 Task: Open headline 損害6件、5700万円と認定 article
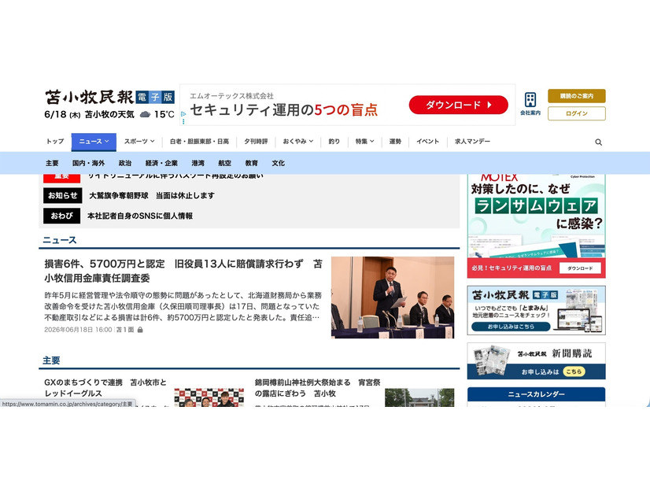pyautogui.click(x=183, y=271)
